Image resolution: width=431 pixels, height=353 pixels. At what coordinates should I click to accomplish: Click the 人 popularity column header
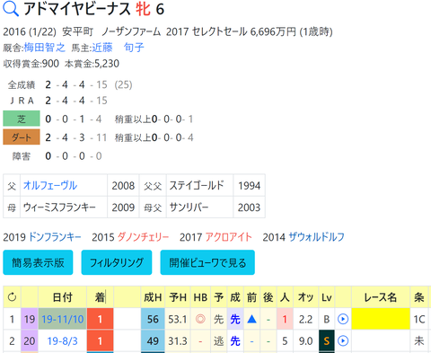(285, 297)
